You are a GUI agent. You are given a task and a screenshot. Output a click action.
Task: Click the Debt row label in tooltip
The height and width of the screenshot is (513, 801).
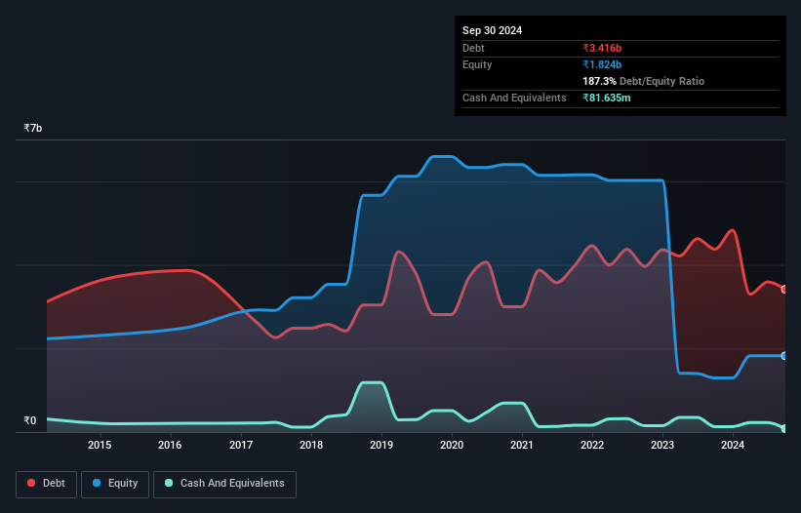tap(473, 48)
